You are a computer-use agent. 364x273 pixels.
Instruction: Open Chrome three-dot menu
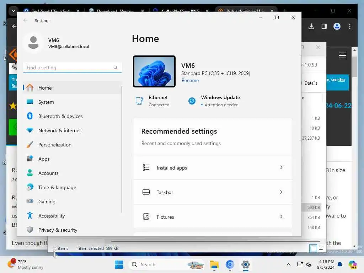(350, 26)
